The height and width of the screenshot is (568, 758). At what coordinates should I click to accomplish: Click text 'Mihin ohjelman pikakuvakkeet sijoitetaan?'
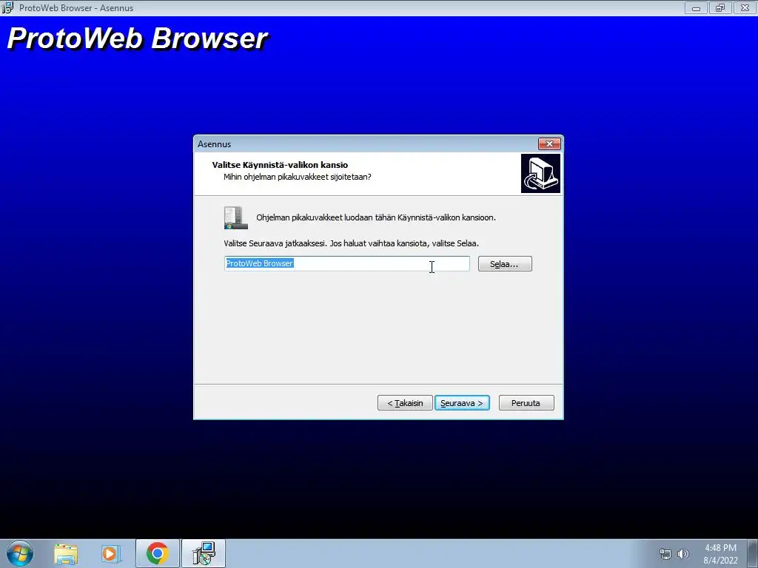(x=298, y=177)
